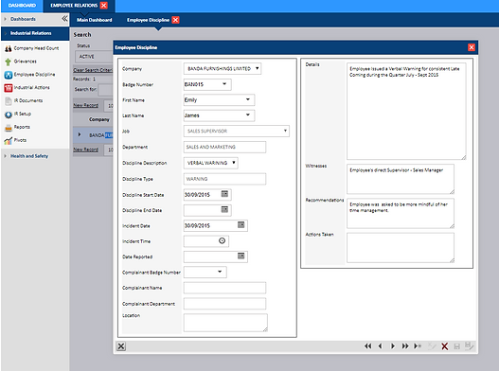Click the greyed save disk icon
This screenshot has height=371, width=499.
(x=456, y=346)
